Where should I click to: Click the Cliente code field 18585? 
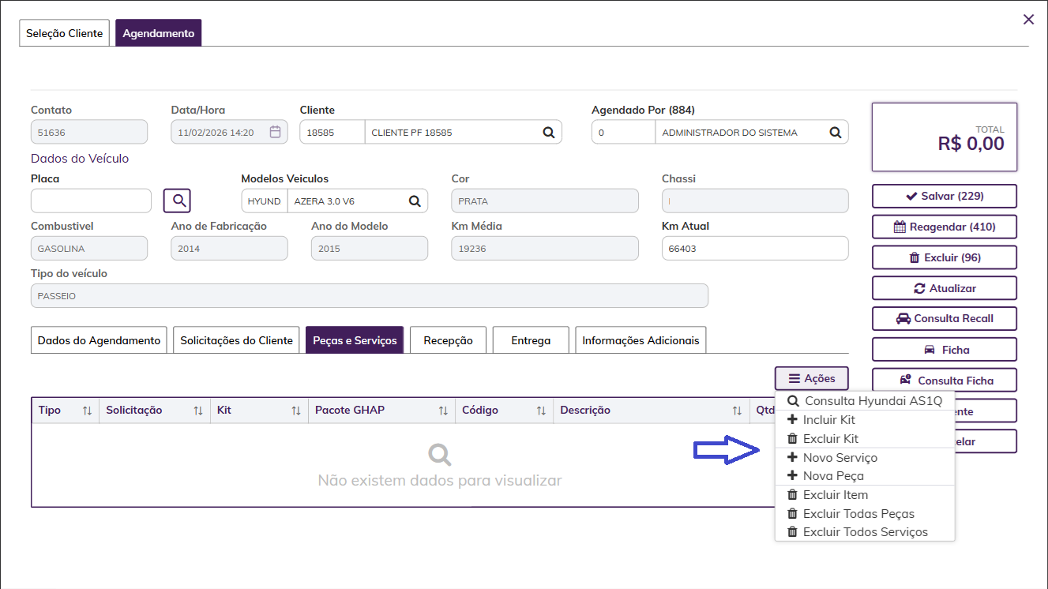(x=332, y=133)
